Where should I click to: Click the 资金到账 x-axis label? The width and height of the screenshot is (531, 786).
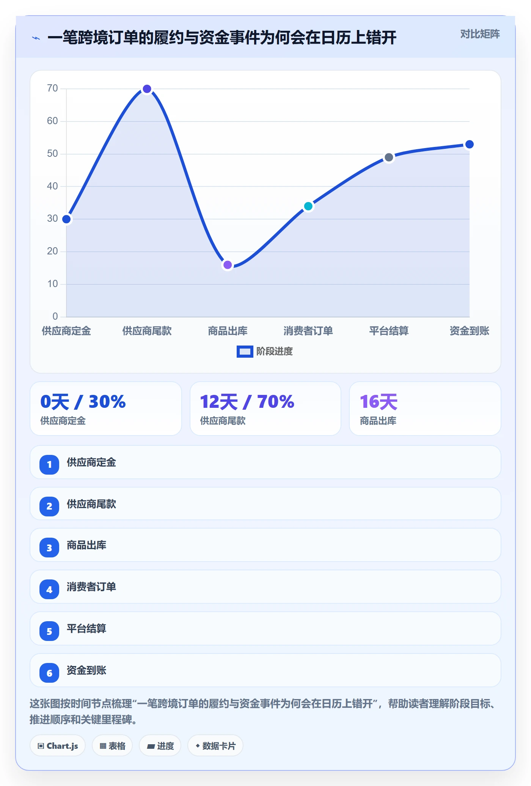pos(470,331)
